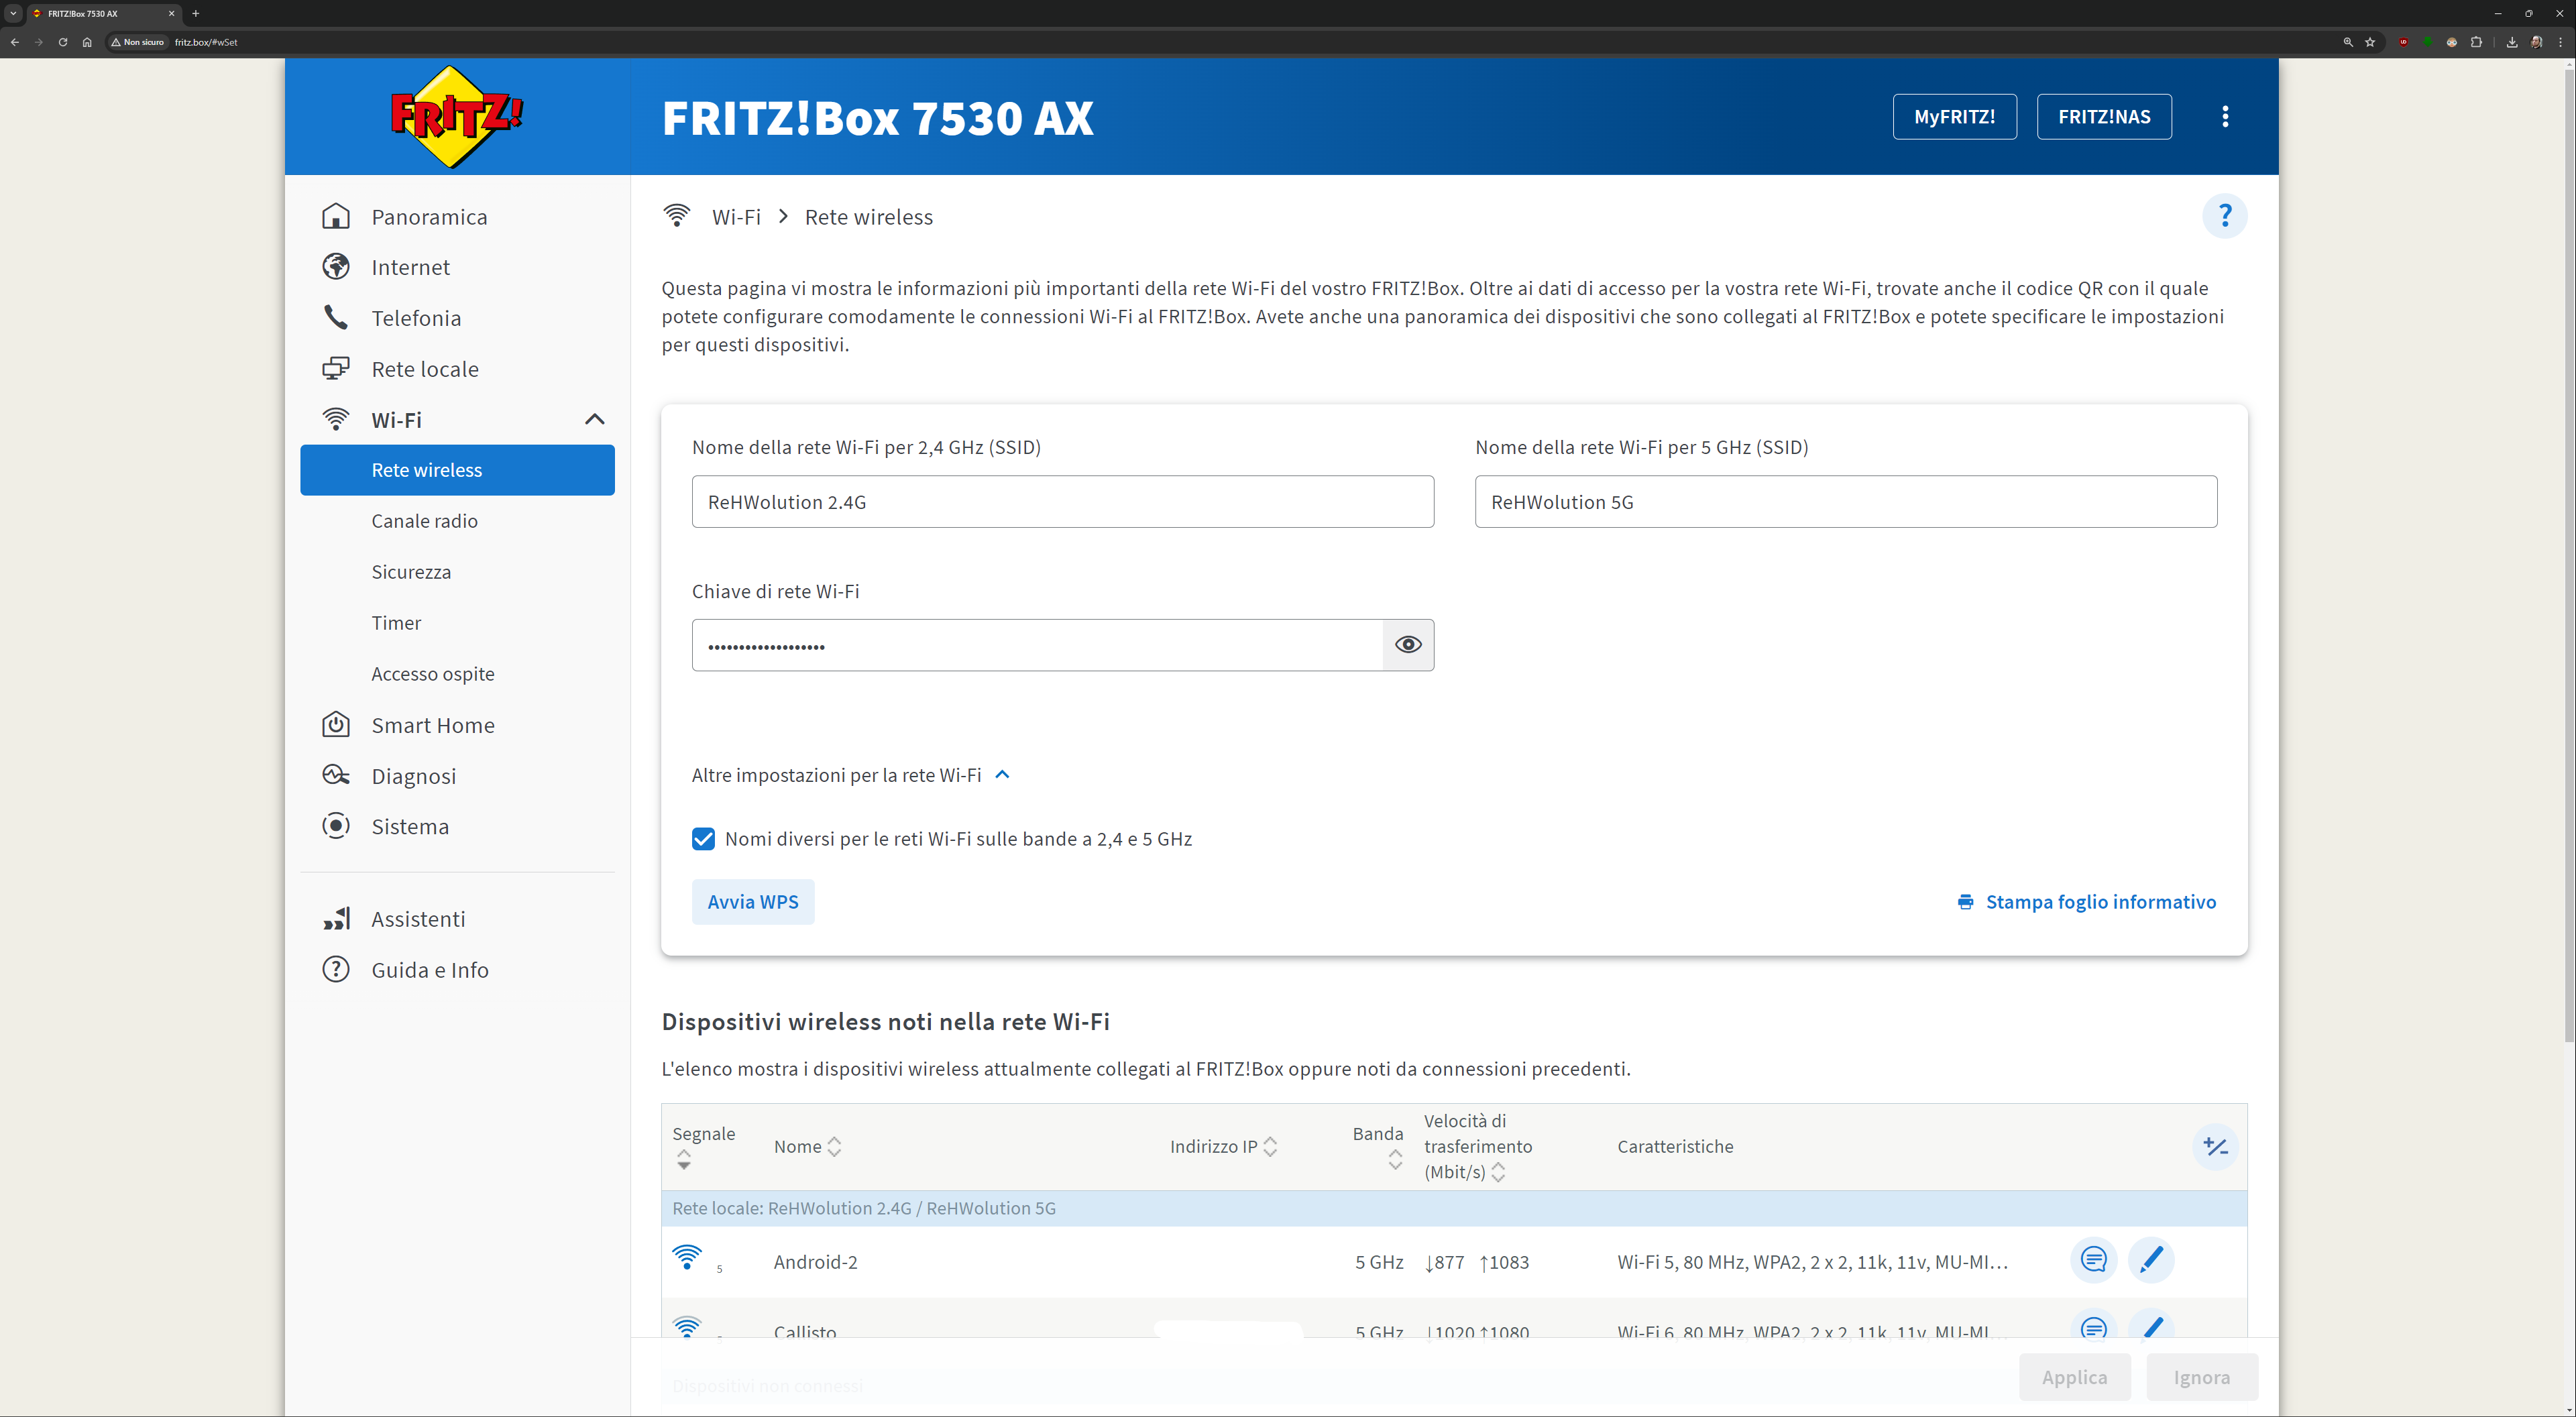This screenshot has height=1417, width=2576.
Task: Uncheck different names for 2.4 and 5 GHz
Action: 703,839
